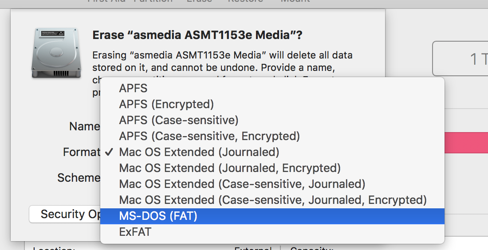The height and width of the screenshot is (250, 488).
Task: Click the Erase toolbar item at top
Action: coord(199,2)
